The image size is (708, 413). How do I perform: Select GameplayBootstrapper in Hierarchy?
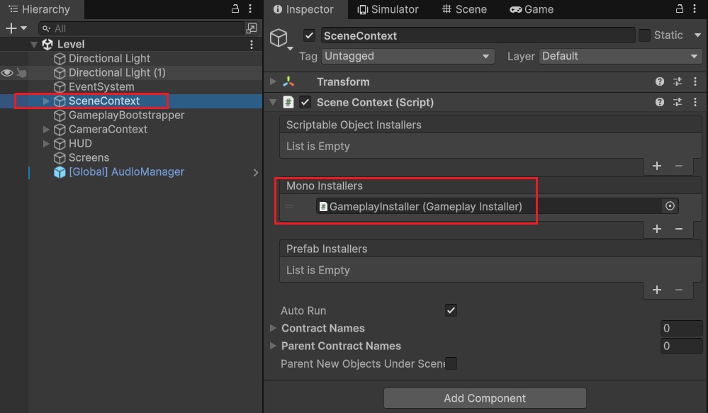pyautogui.click(x=126, y=115)
